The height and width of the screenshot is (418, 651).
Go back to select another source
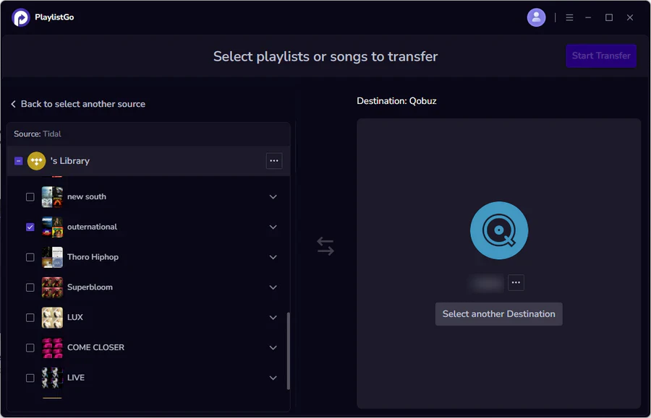[x=78, y=104]
